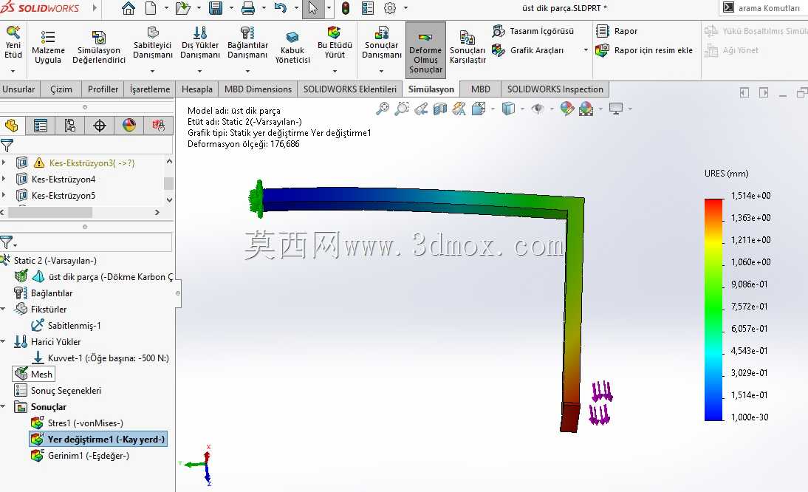
Task: Expand Kes-Ekstrüzyon4 feature node
Action: (4, 179)
